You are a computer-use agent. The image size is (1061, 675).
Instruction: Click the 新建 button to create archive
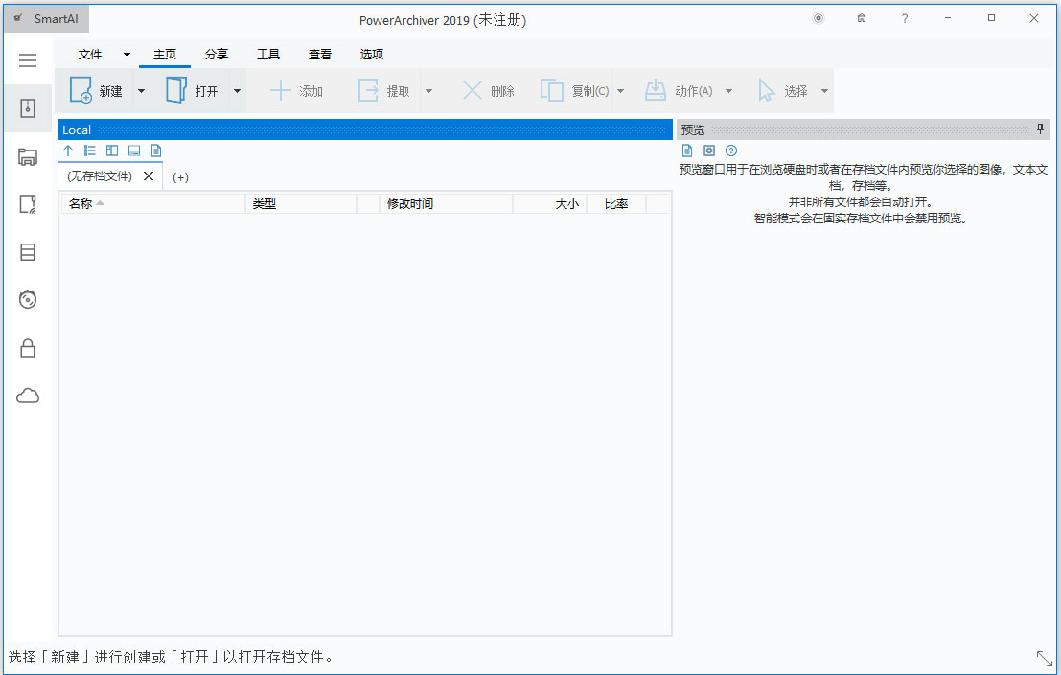(x=97, y=91)
